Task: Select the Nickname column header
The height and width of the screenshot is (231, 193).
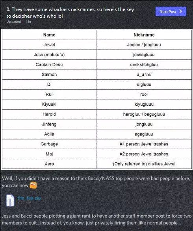Action: pyautogui.click(x=144, y=35)
